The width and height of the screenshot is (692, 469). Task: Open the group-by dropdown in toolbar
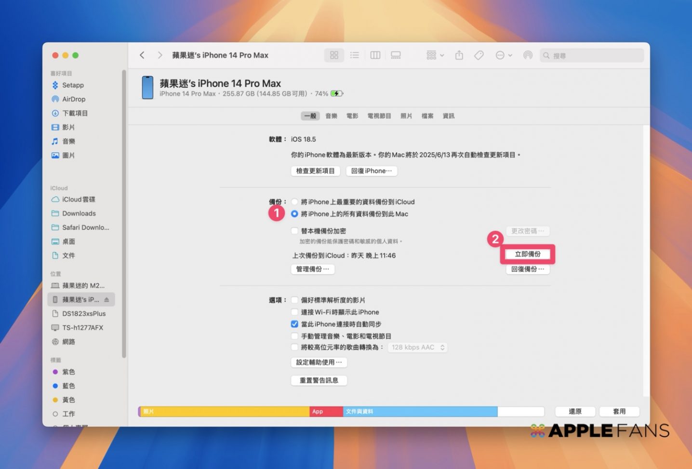[435, 55]
